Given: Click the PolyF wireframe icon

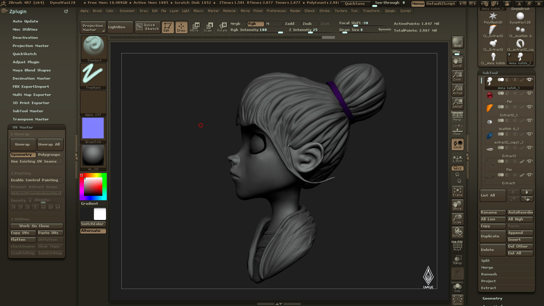Looking at the screenshot, I should tap(457, 246).
